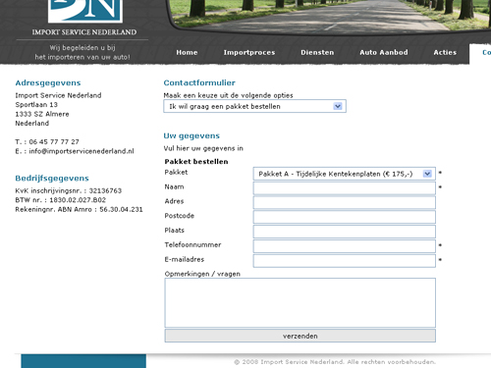The width and height of the screenshot is (491, 368).
Task: Click the Adresgegevens heading
Action: (48, 83)
